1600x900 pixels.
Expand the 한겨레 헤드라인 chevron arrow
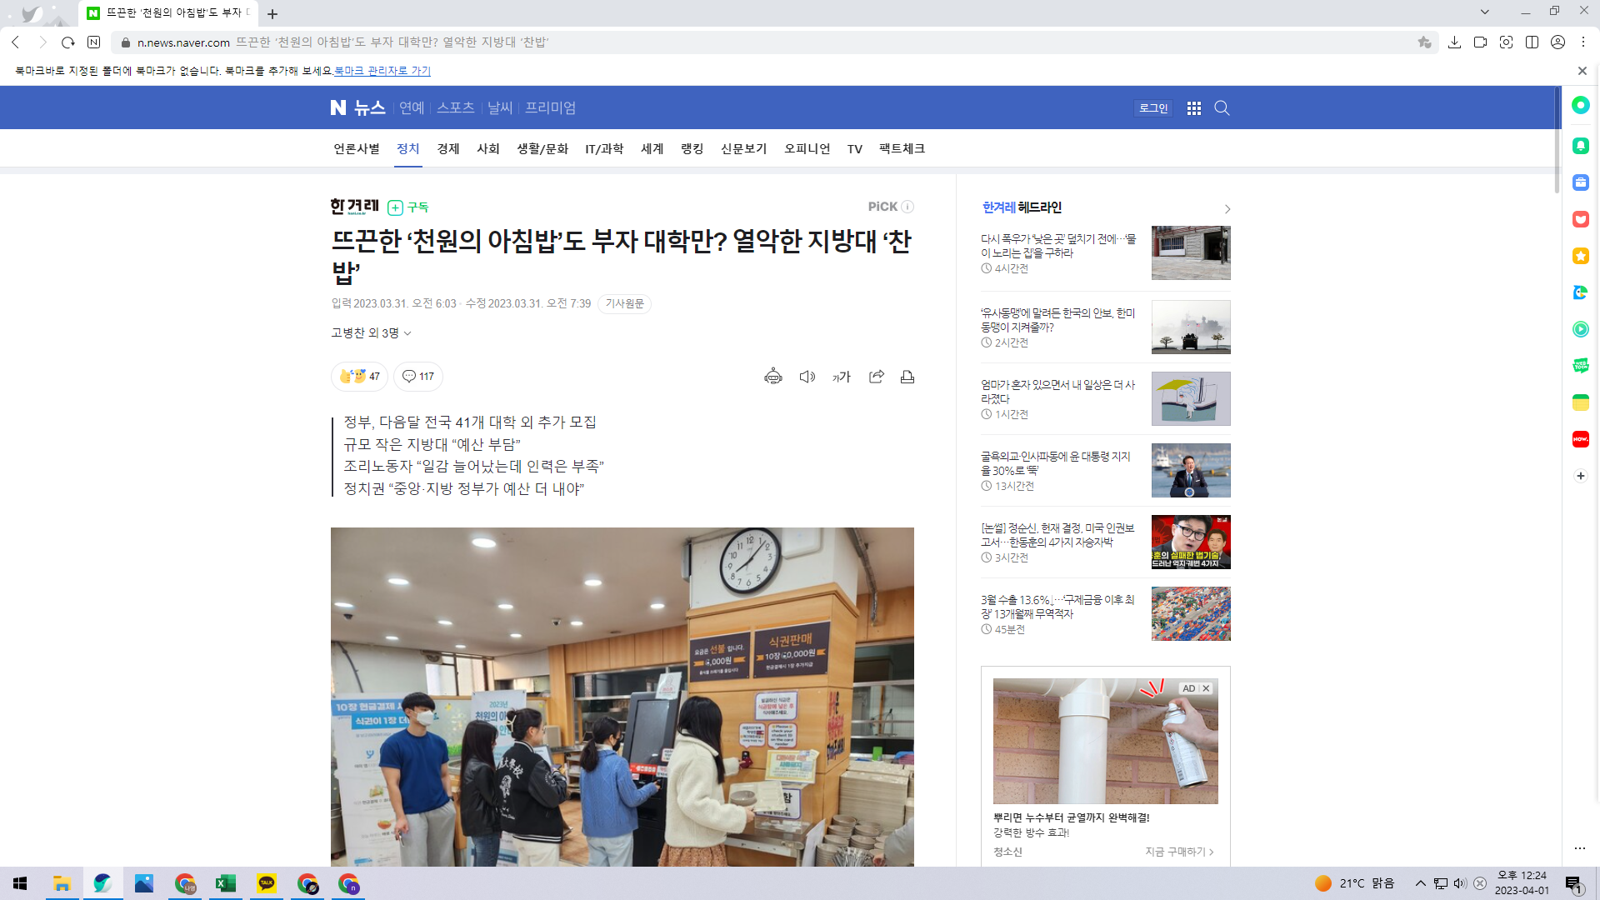(x=1227, y=209)
